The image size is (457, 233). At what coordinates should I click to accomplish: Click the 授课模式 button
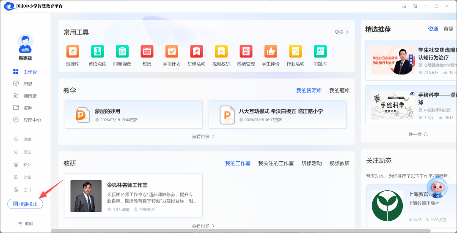point(25,204)
